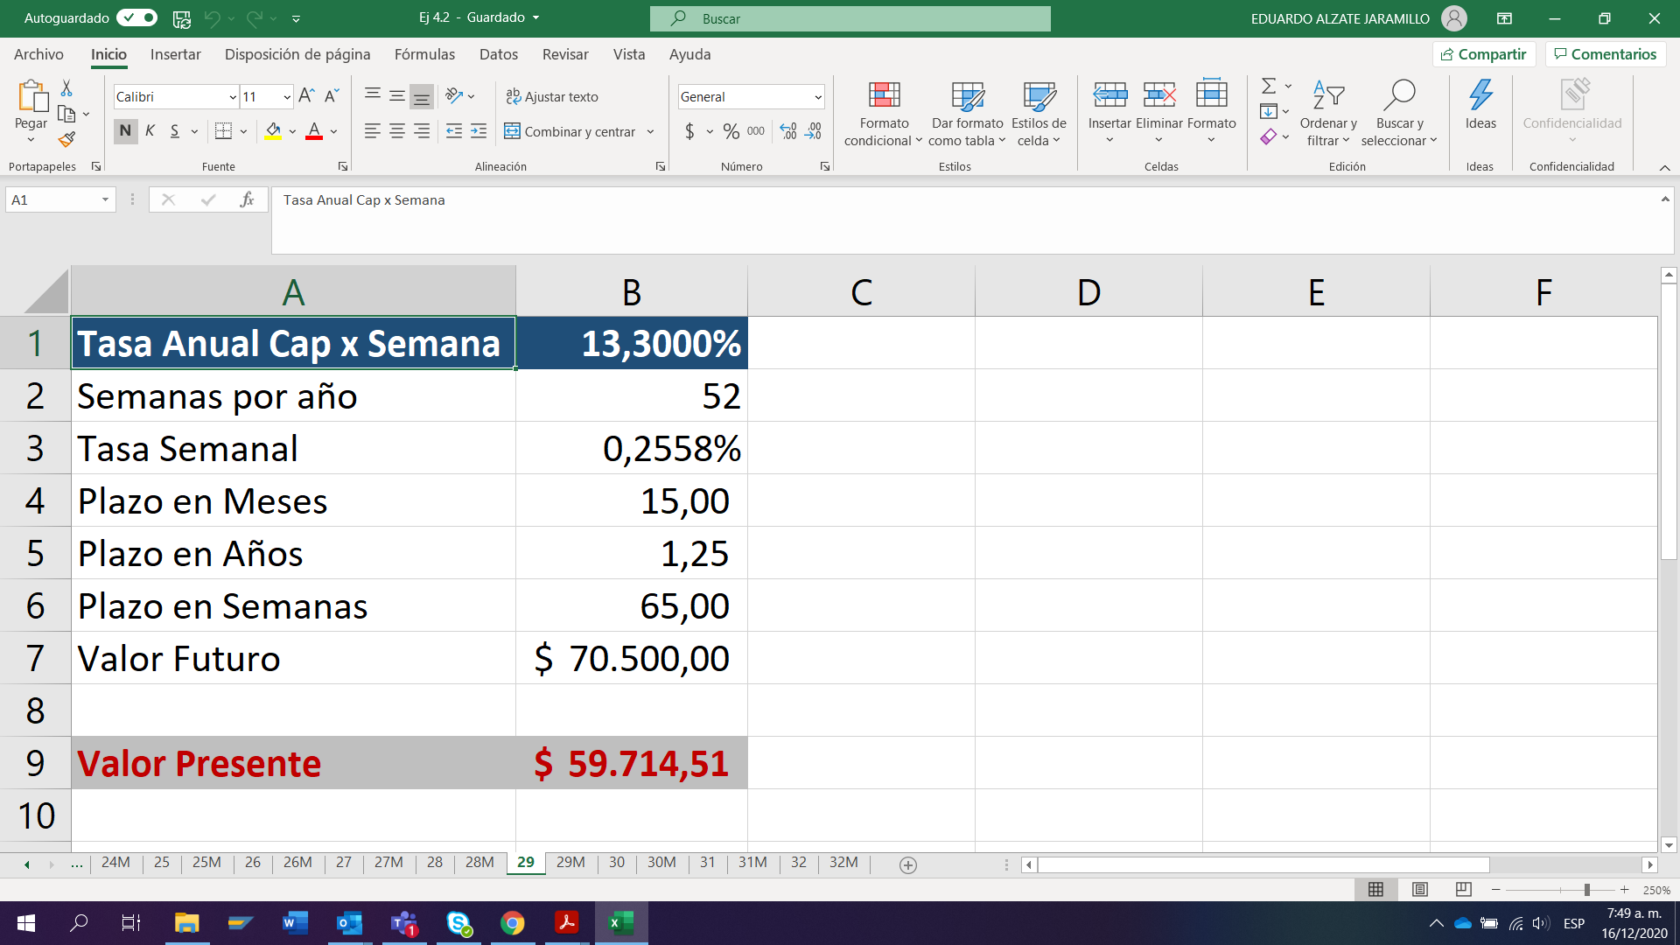The width and height of the screenshot is (1680, 945).
Task: Toggle the Autoguardado switch off
Action: pos(136,17)
